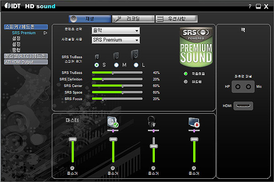Open the SRS Premium preset dropdown

coord(116,40)
